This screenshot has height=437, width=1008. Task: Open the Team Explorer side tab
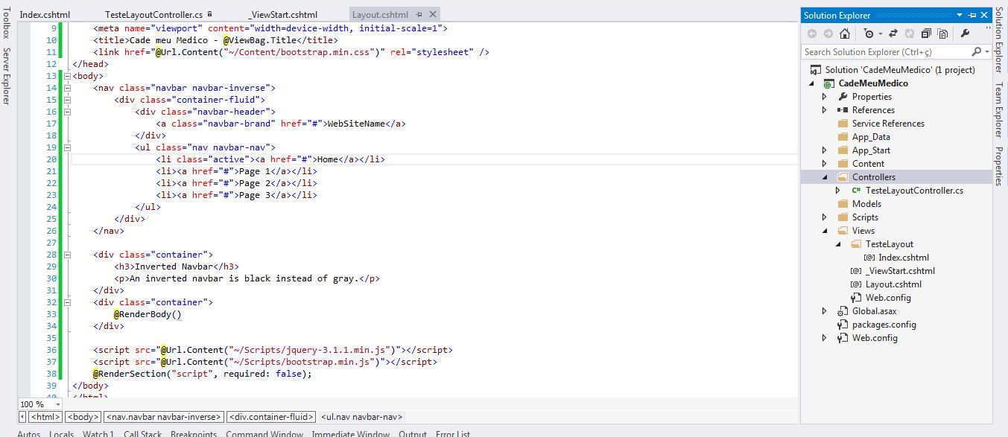point(1000,110)
